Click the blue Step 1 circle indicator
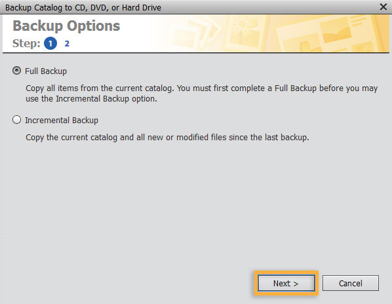Viewport: 392px width, 304px height. 50,43
